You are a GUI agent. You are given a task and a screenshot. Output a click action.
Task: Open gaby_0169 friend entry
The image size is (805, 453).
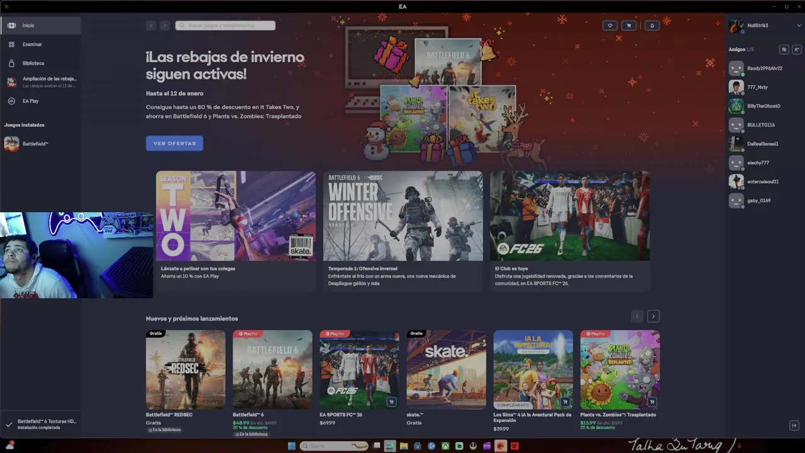[764, 200]
